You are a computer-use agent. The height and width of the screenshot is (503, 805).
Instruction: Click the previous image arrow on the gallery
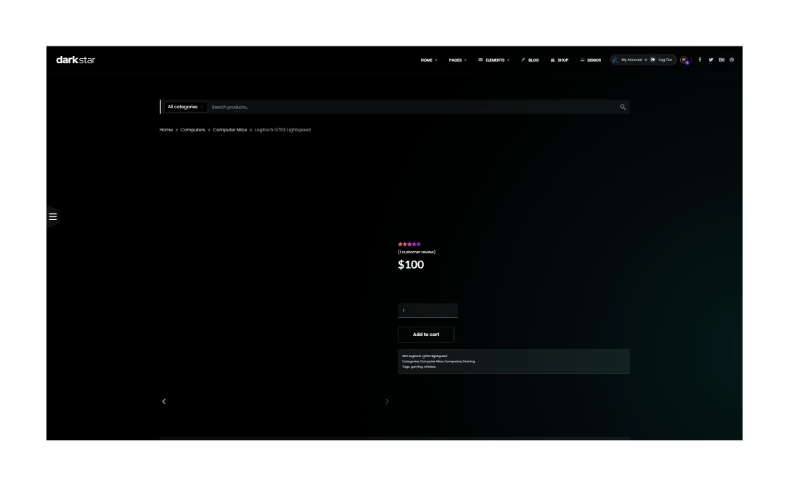tap(163, 401)
